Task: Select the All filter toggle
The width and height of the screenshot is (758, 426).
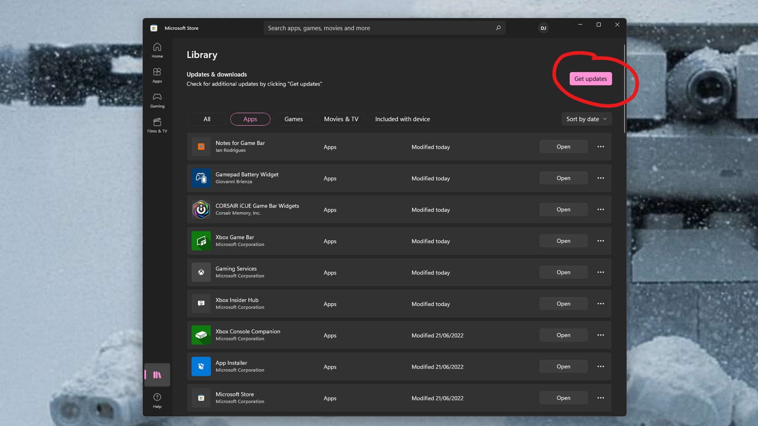Action: coord(207,119)
